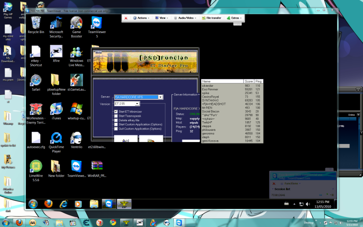Close the remote session with red X
This screenshot has width=363, height=227.
(x=126, y=18)
